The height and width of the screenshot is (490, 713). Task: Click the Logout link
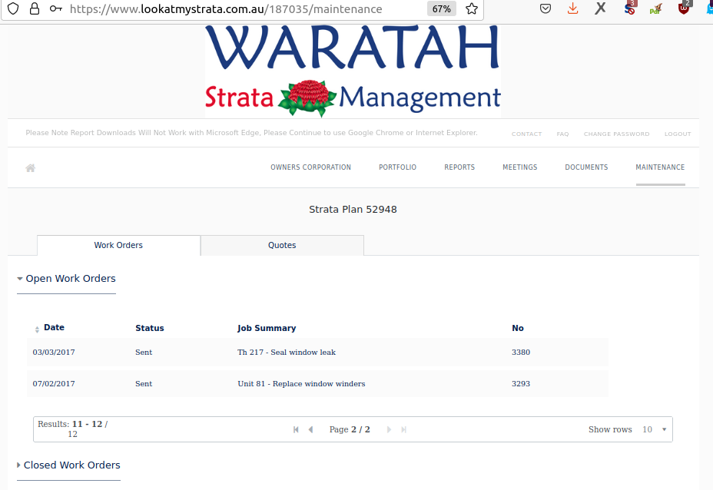point(678,134)
